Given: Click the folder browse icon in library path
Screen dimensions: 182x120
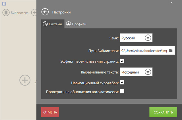Looking at the screenshot, I should click(x=171, y=50).
